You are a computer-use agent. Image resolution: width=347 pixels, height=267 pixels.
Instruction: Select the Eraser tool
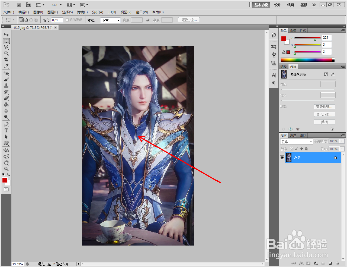[6, 98]
